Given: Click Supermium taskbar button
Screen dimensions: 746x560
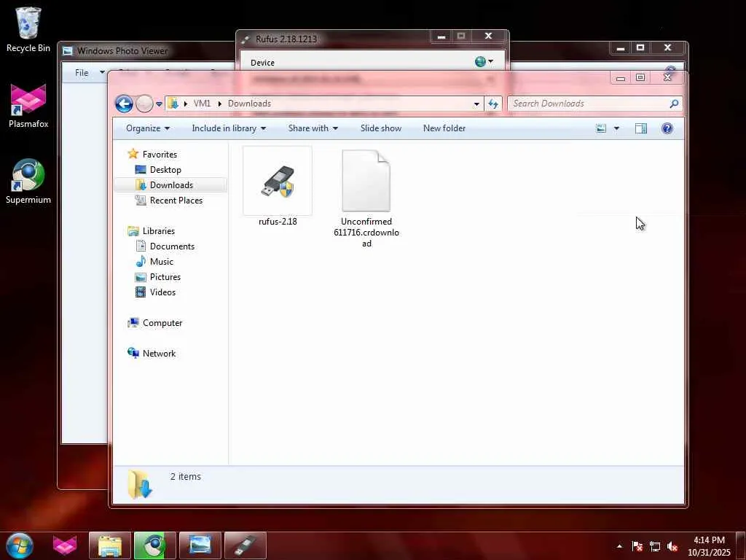Looking at the screenshot, I should pyautogui.click(x=154, y=545).
